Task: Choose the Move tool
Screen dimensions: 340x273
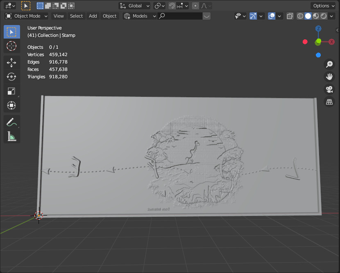Action: coord(12,63)
